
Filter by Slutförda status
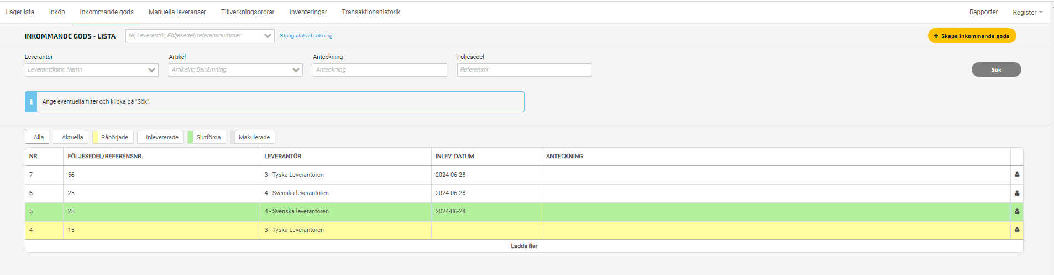[207, 137]
